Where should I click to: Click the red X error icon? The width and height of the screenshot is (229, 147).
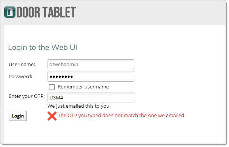[52, 116]
